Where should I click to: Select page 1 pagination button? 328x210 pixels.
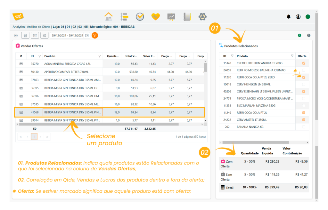[34, 137]
